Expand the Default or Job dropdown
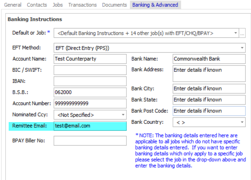The height and width of the screenshot is (180, 251). [236, 33]
